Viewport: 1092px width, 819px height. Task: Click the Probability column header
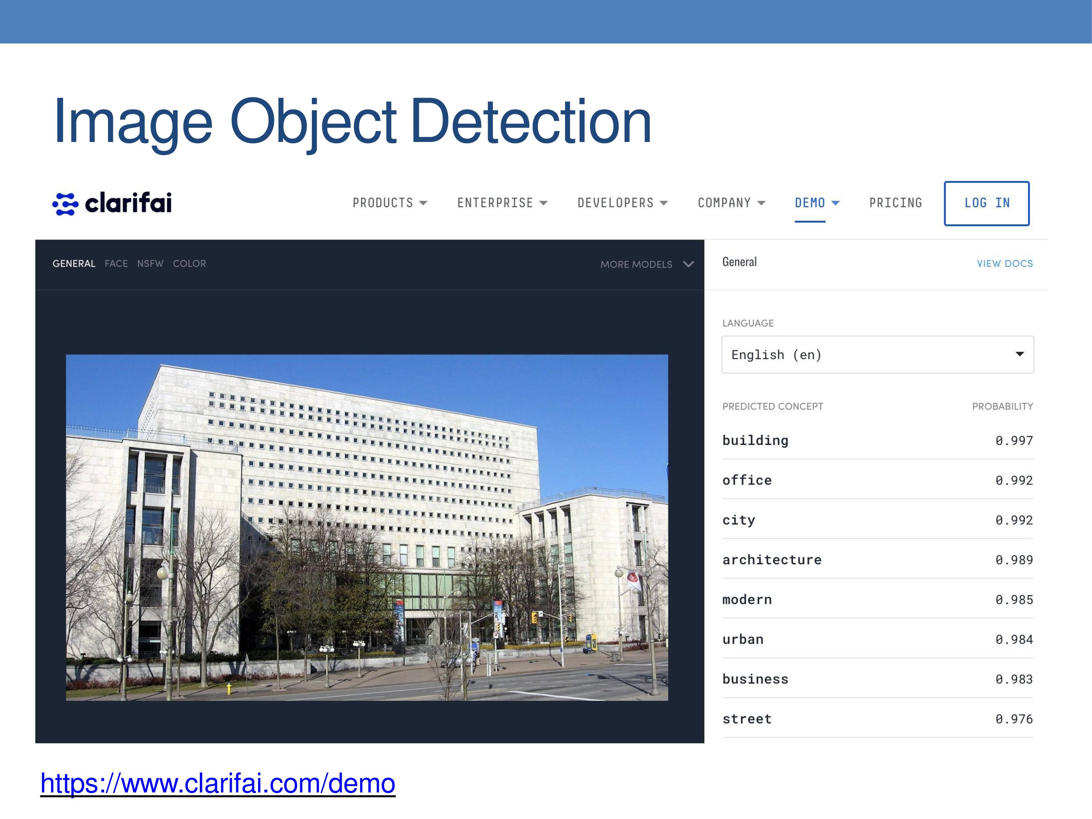coord(1003,406)
